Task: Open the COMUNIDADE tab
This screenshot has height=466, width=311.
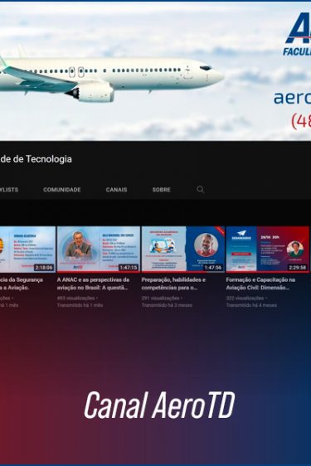Action: (62, 190)
